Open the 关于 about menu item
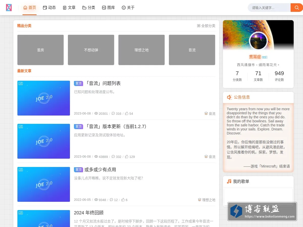This screenshot has height=227, width=303. coord(128,8)
